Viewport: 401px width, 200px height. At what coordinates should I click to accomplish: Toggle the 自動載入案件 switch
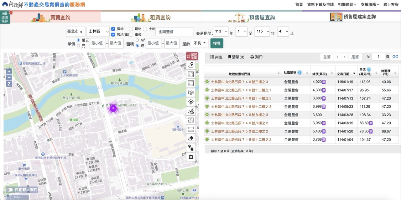coord(9,190)
